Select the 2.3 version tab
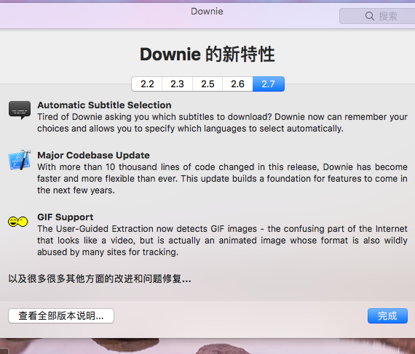The height and width of the screenshot is (354, 415). [177, 84]
